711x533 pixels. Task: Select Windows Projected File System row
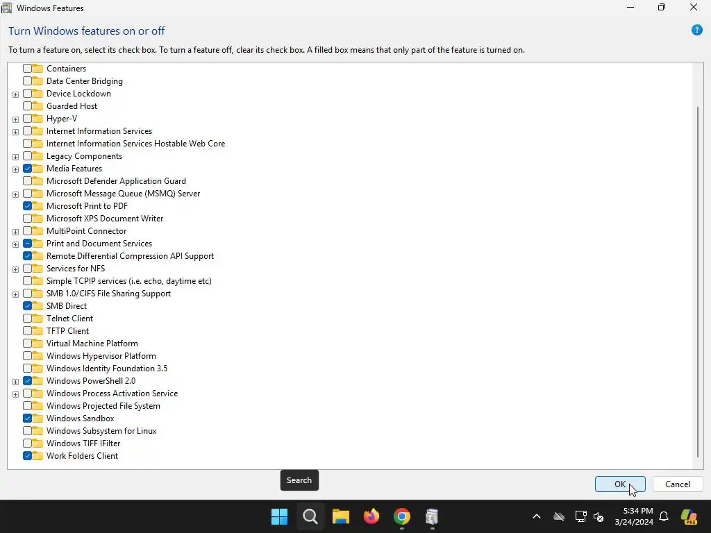[x=103, y=405]
